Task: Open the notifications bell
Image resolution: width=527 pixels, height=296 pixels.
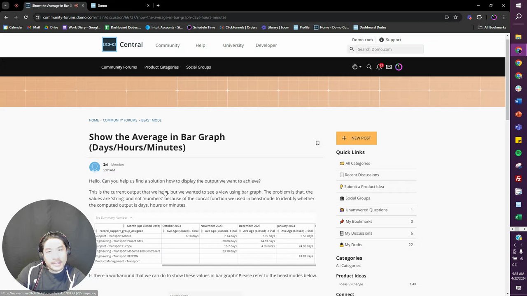Action: (x=379, y=67)
